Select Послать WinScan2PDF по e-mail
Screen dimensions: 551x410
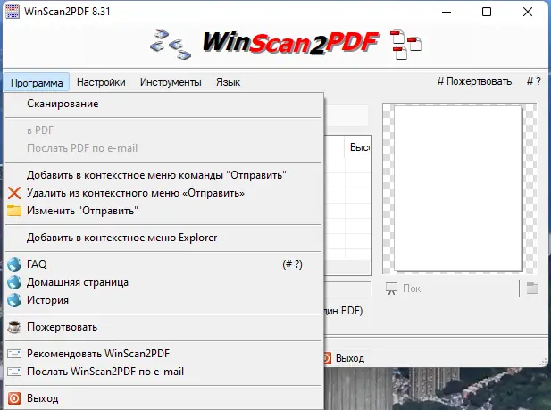click(163, 372)
